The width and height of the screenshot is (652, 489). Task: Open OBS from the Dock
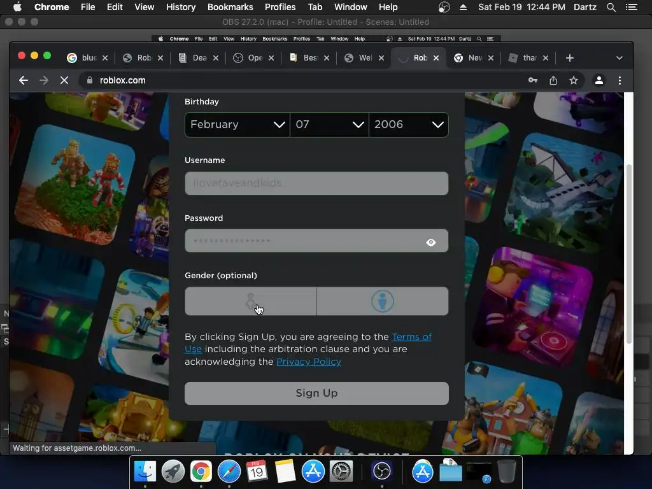(382, 472)
